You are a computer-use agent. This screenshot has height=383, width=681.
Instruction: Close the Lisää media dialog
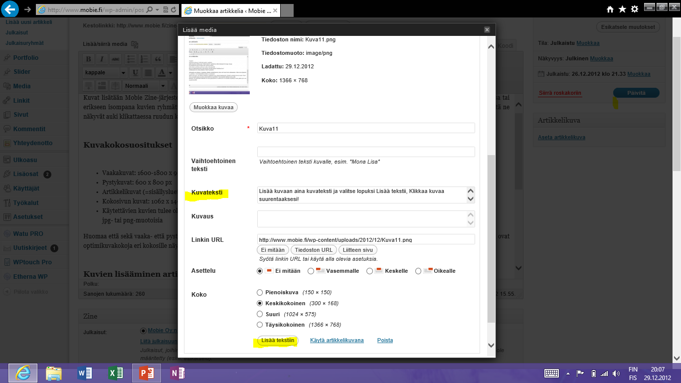[487, 30]
